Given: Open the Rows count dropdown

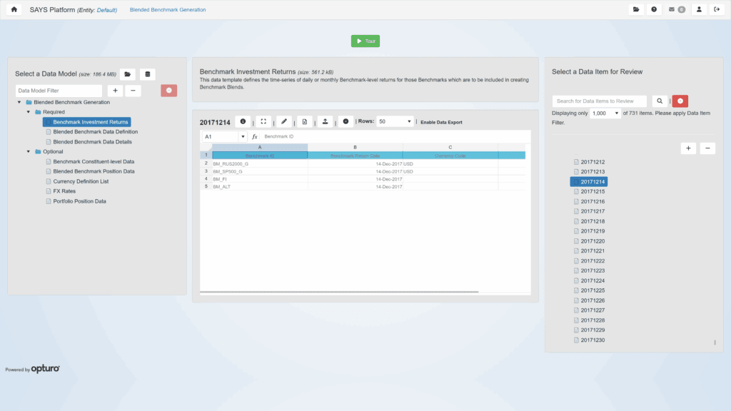Looking at the screenshot, I should [395, 122].
